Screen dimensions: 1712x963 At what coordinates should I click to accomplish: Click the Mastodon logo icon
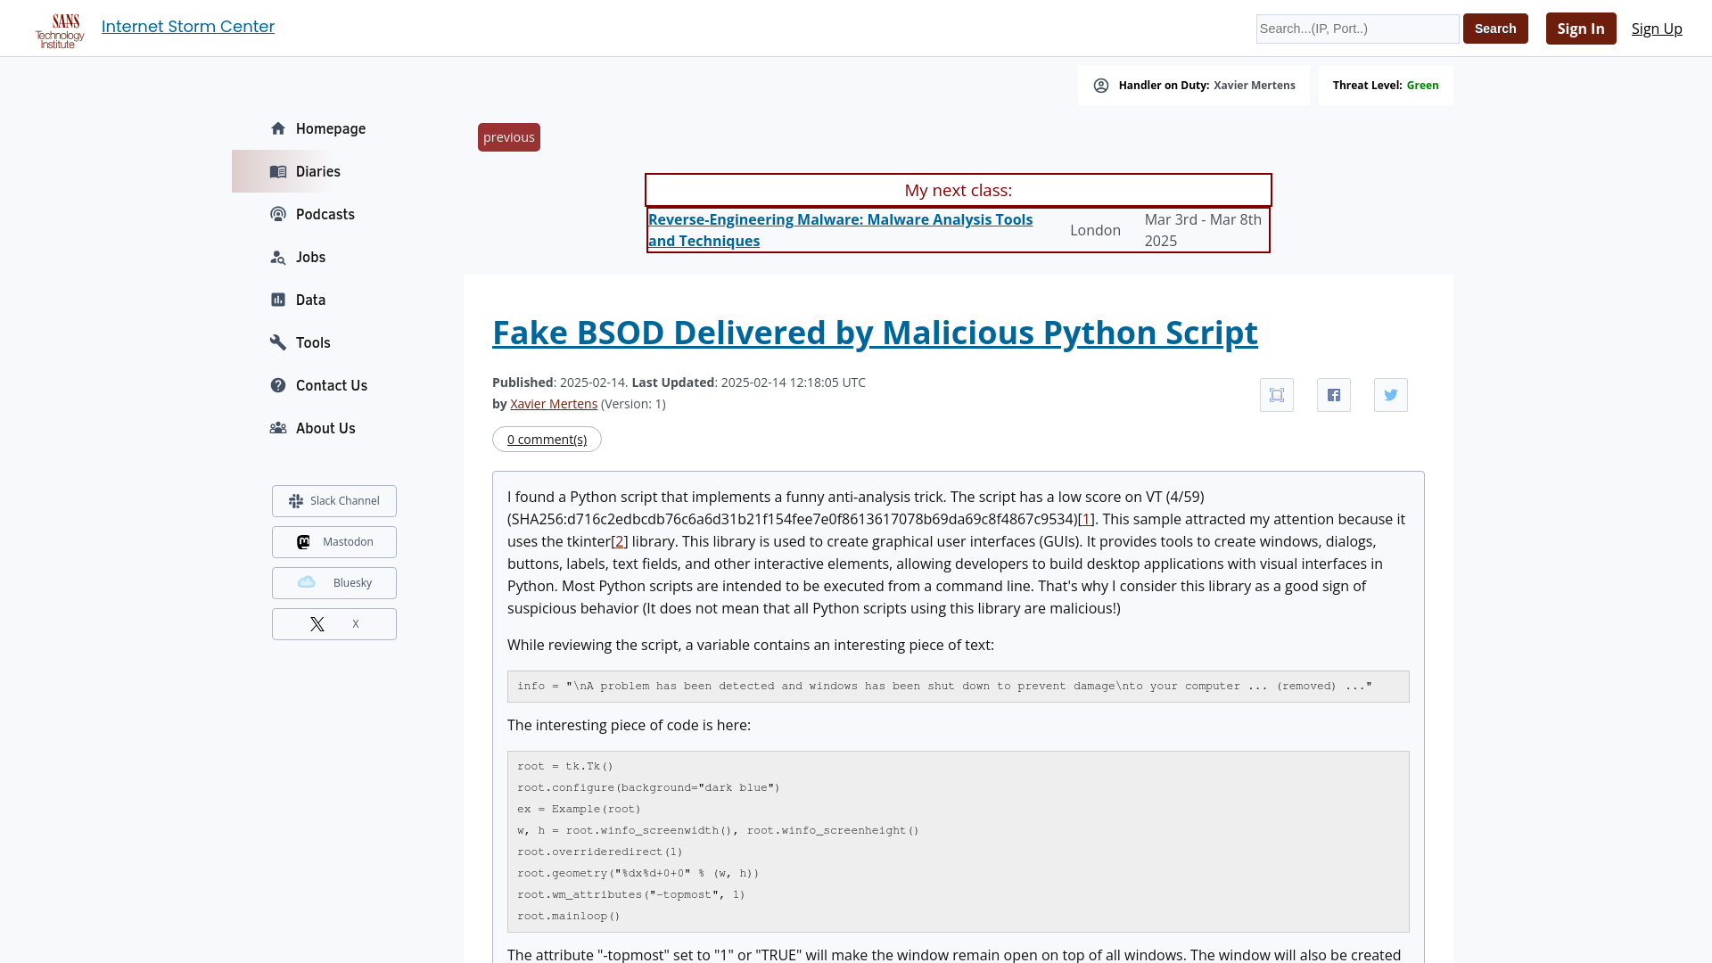303,542
